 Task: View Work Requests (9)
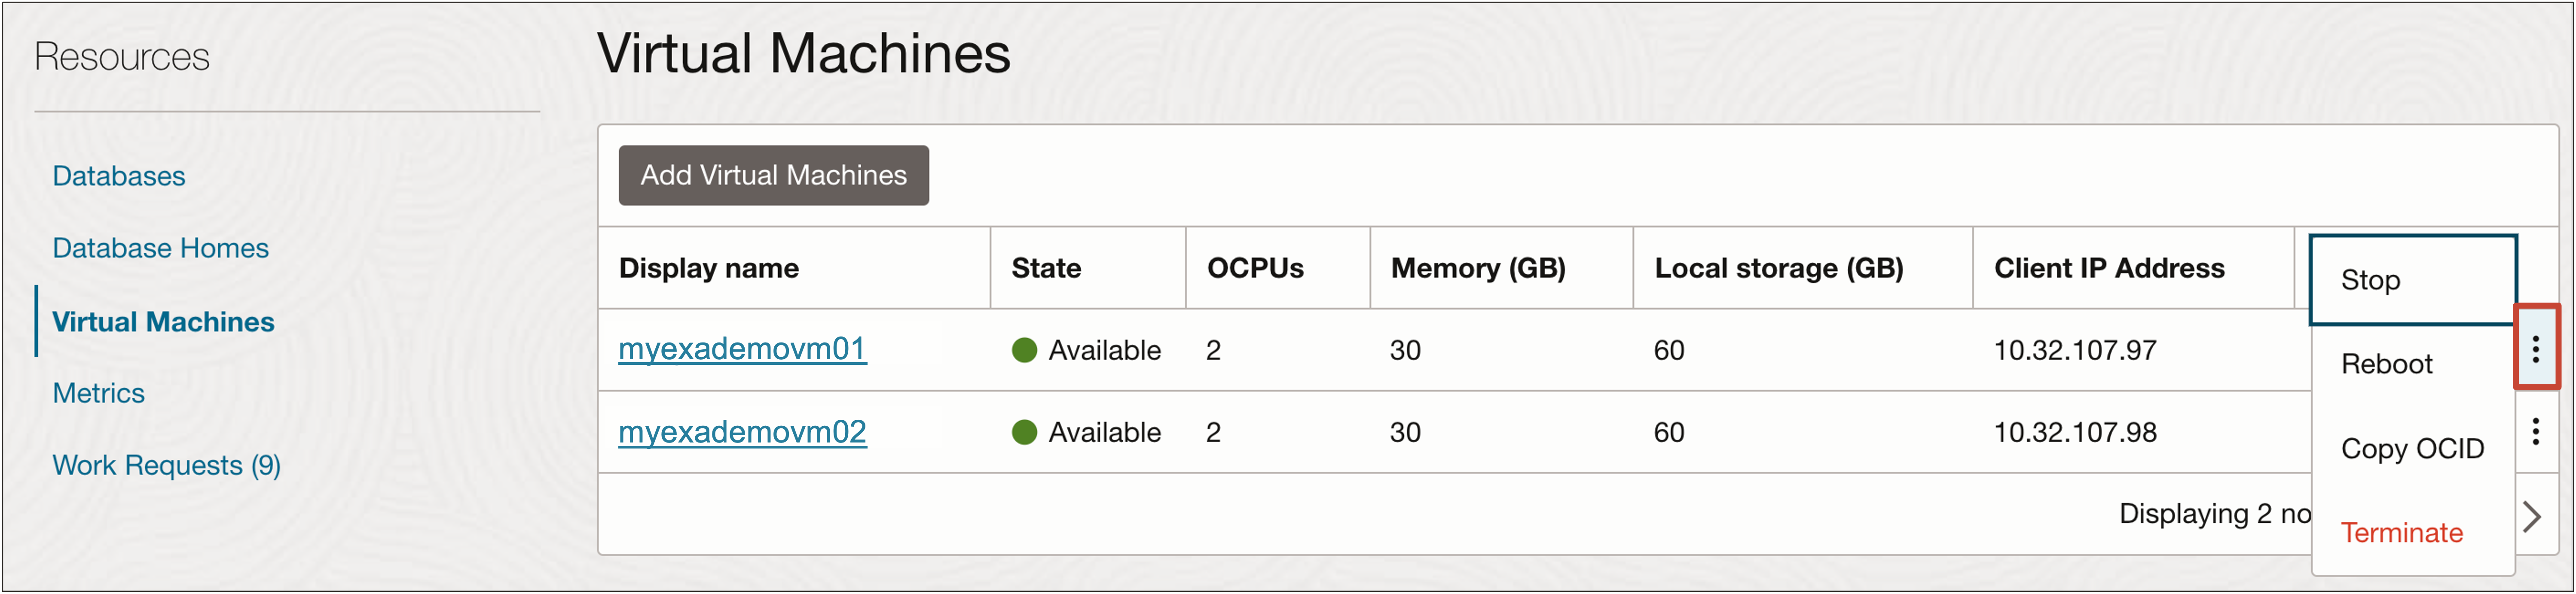coord(166,465)
